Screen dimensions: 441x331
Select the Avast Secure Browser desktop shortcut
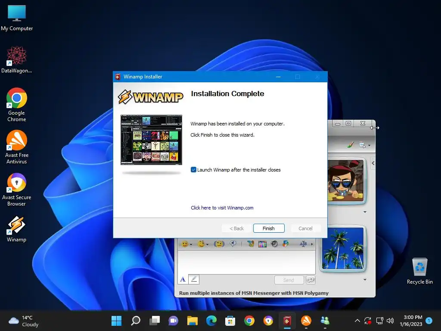[x=17, y=190]
